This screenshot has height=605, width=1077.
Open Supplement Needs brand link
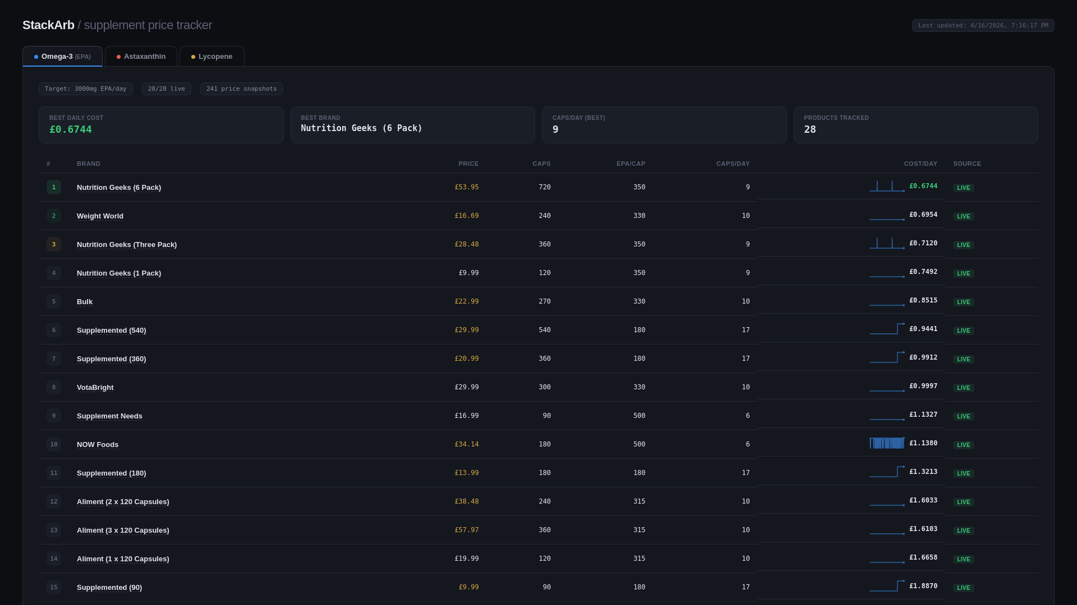[109, 416]
